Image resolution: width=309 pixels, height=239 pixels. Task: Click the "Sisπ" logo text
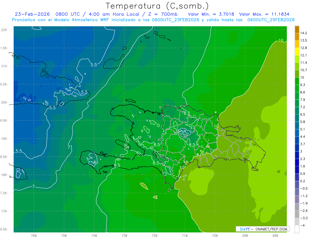click(x=245, y=229)
